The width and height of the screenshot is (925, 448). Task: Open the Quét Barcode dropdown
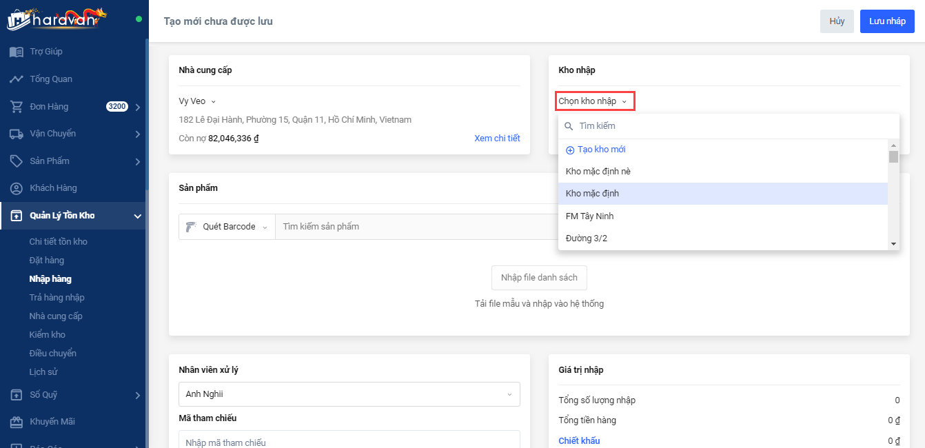pos(227,227)
